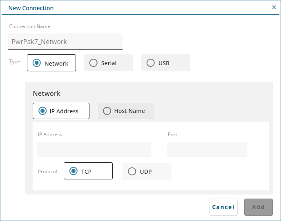Select TCP protocol
The width and height of the screenshot is (281, 221).
pos(88,171)
